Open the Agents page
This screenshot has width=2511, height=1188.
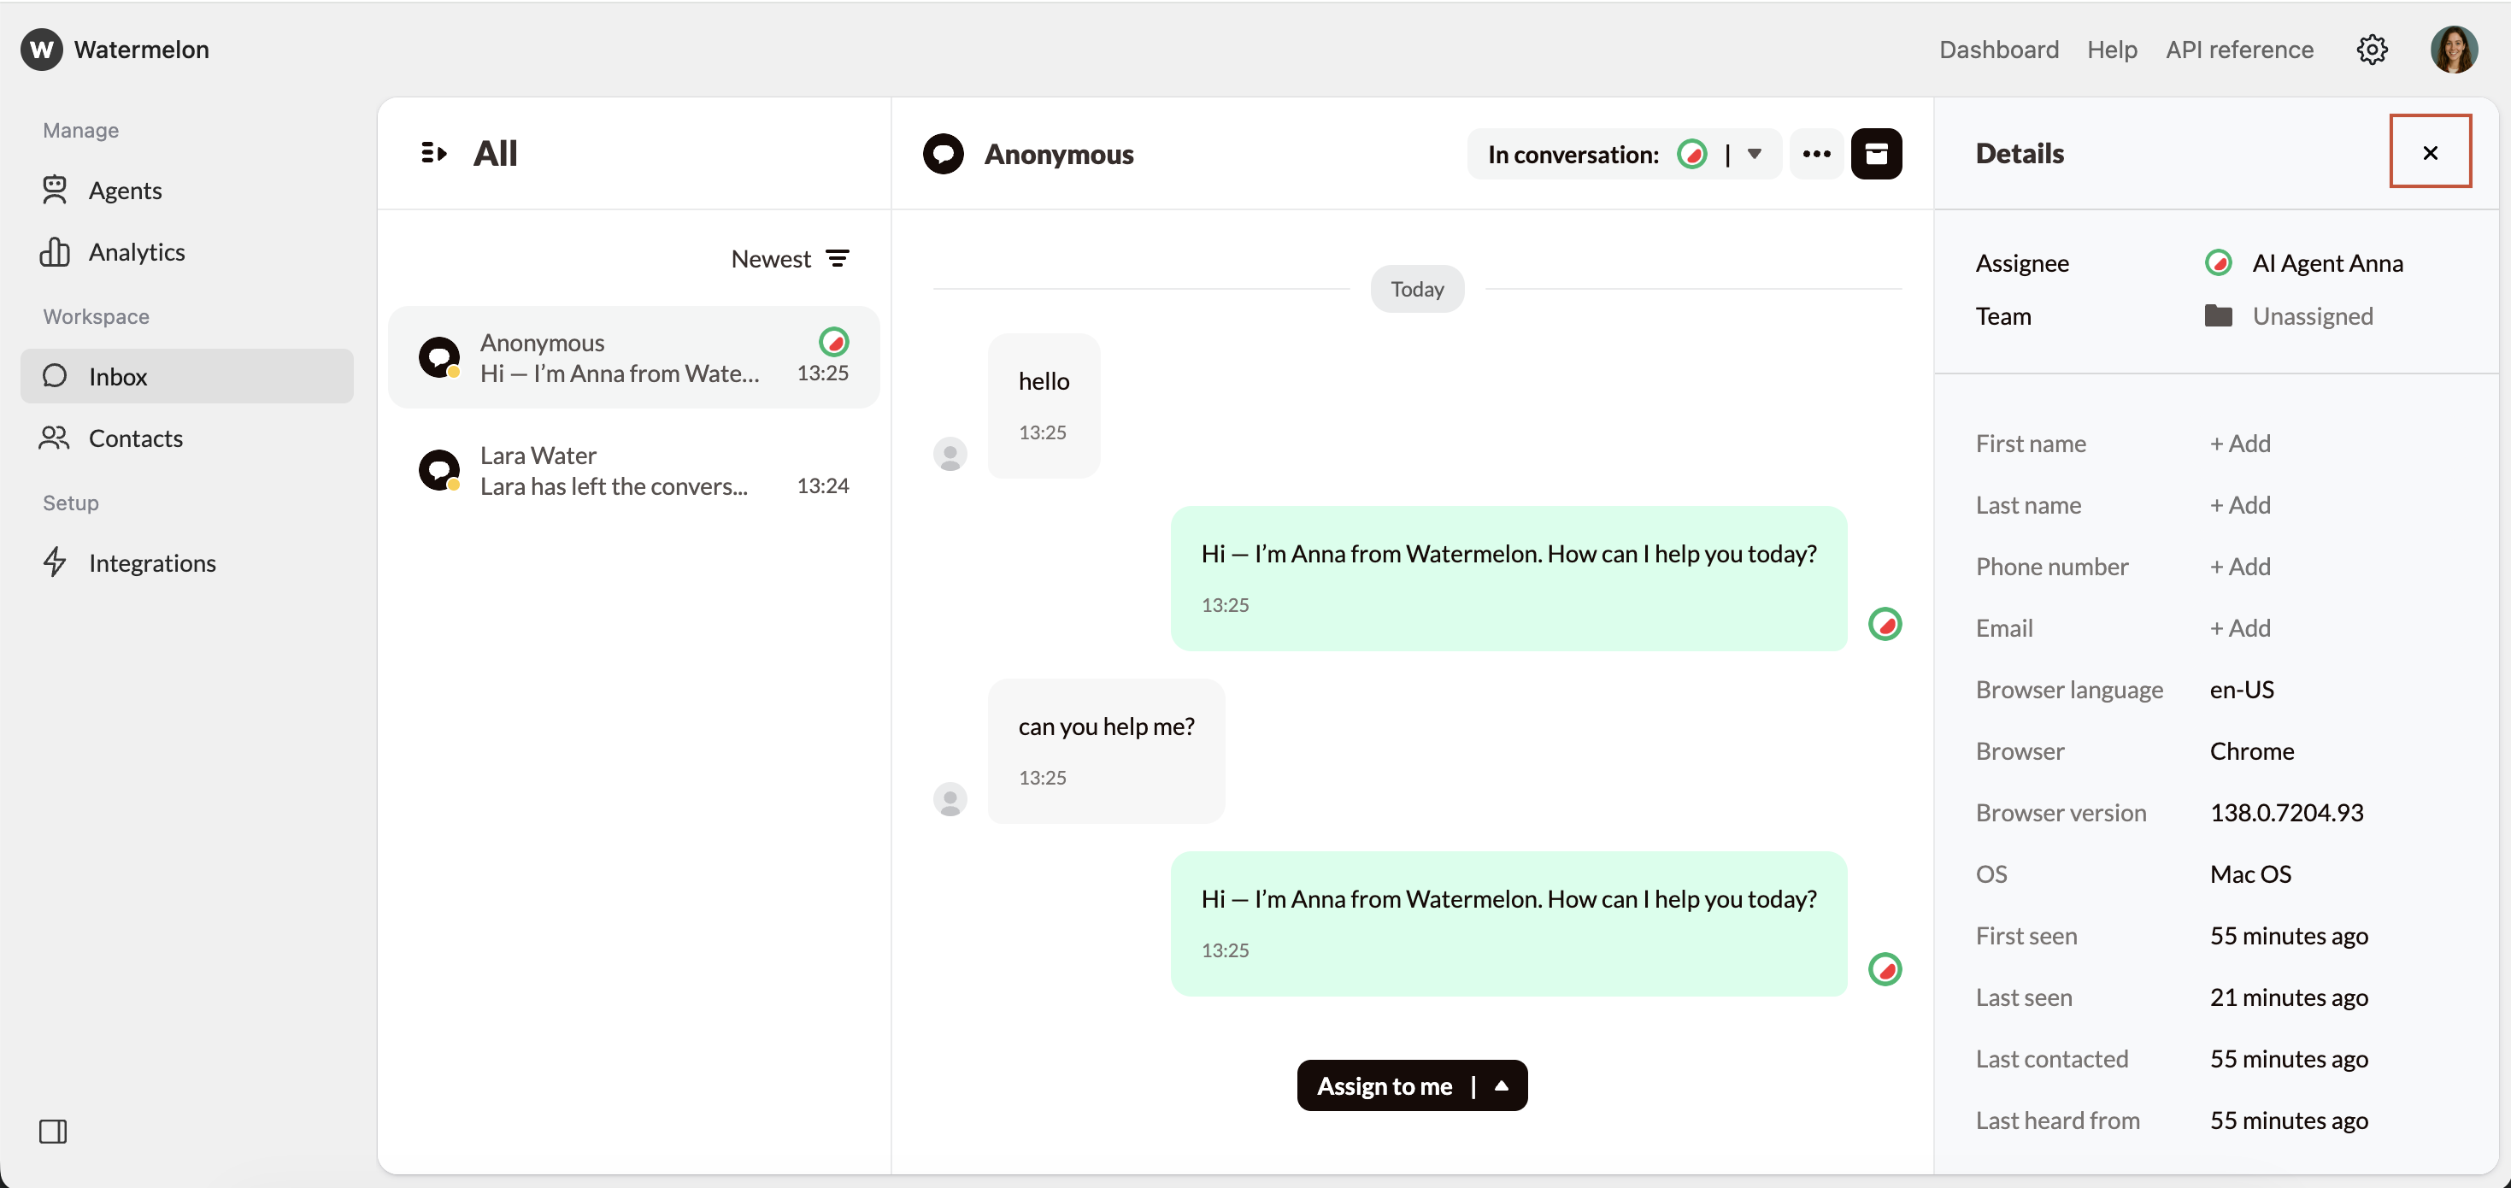tap(126, 190)
